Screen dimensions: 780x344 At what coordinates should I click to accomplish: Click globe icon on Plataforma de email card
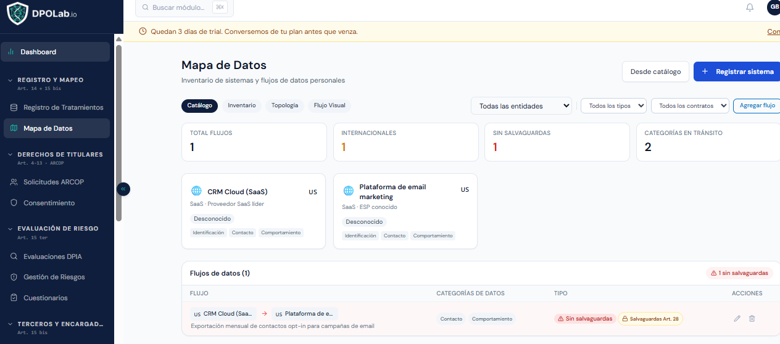point(348,190)
